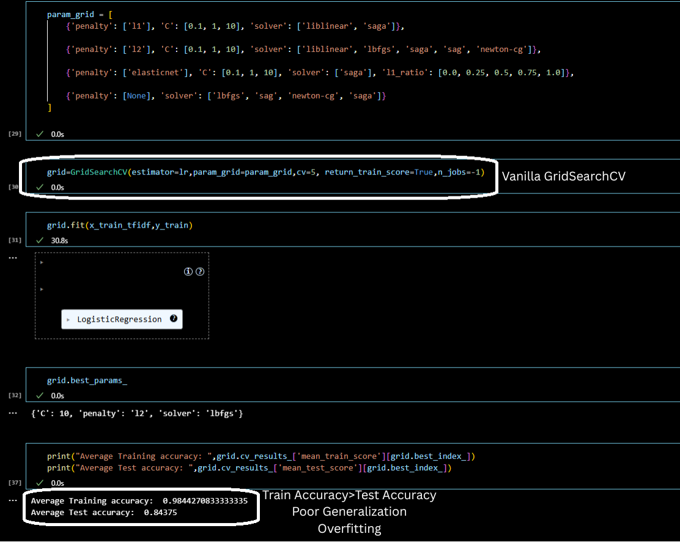The width and height of the screenshot is (680, 542).
Task: Click success checkmark of GridSearchCV cell
Action: click(40, 187)
